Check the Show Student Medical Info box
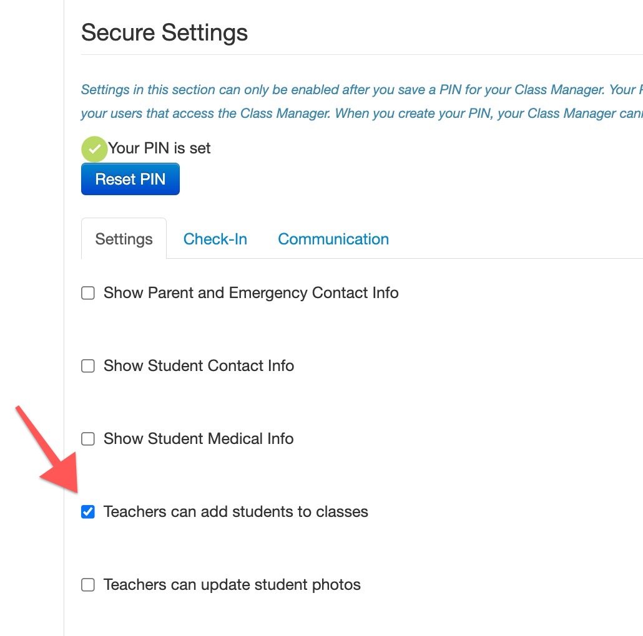643x636 pixels. pyautogui.click(x=88, y=438)
